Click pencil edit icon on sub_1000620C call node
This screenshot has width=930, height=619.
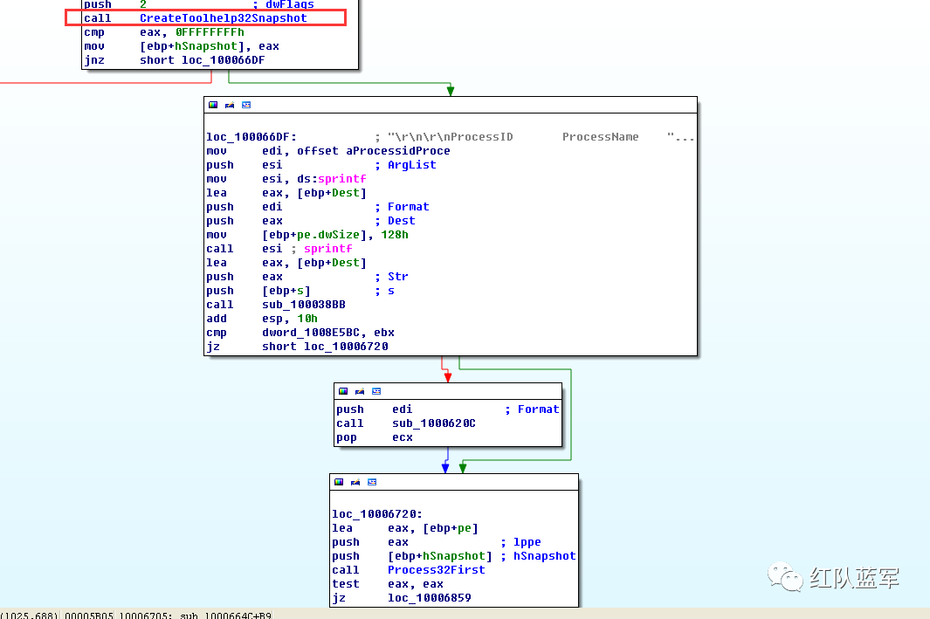360,391
